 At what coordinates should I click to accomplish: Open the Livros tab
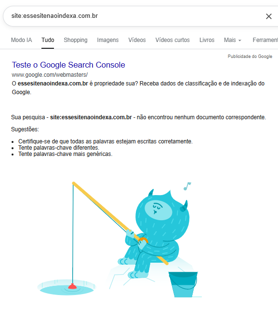point(207,40)
